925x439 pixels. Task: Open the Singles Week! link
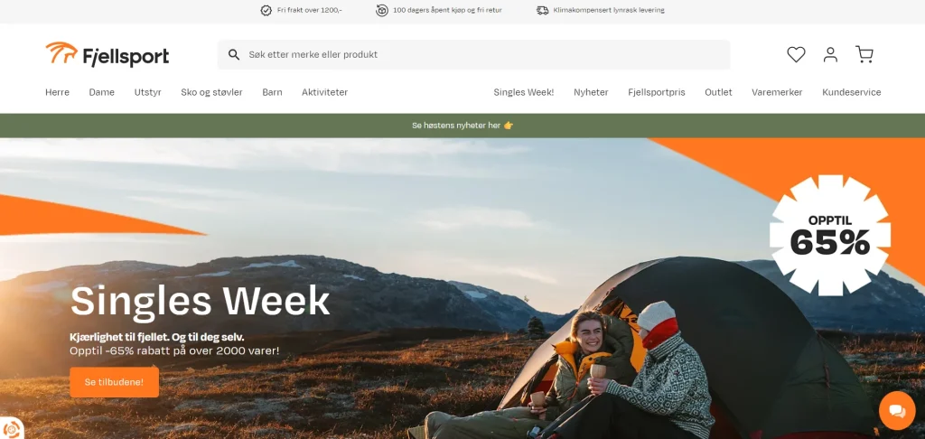524,92
